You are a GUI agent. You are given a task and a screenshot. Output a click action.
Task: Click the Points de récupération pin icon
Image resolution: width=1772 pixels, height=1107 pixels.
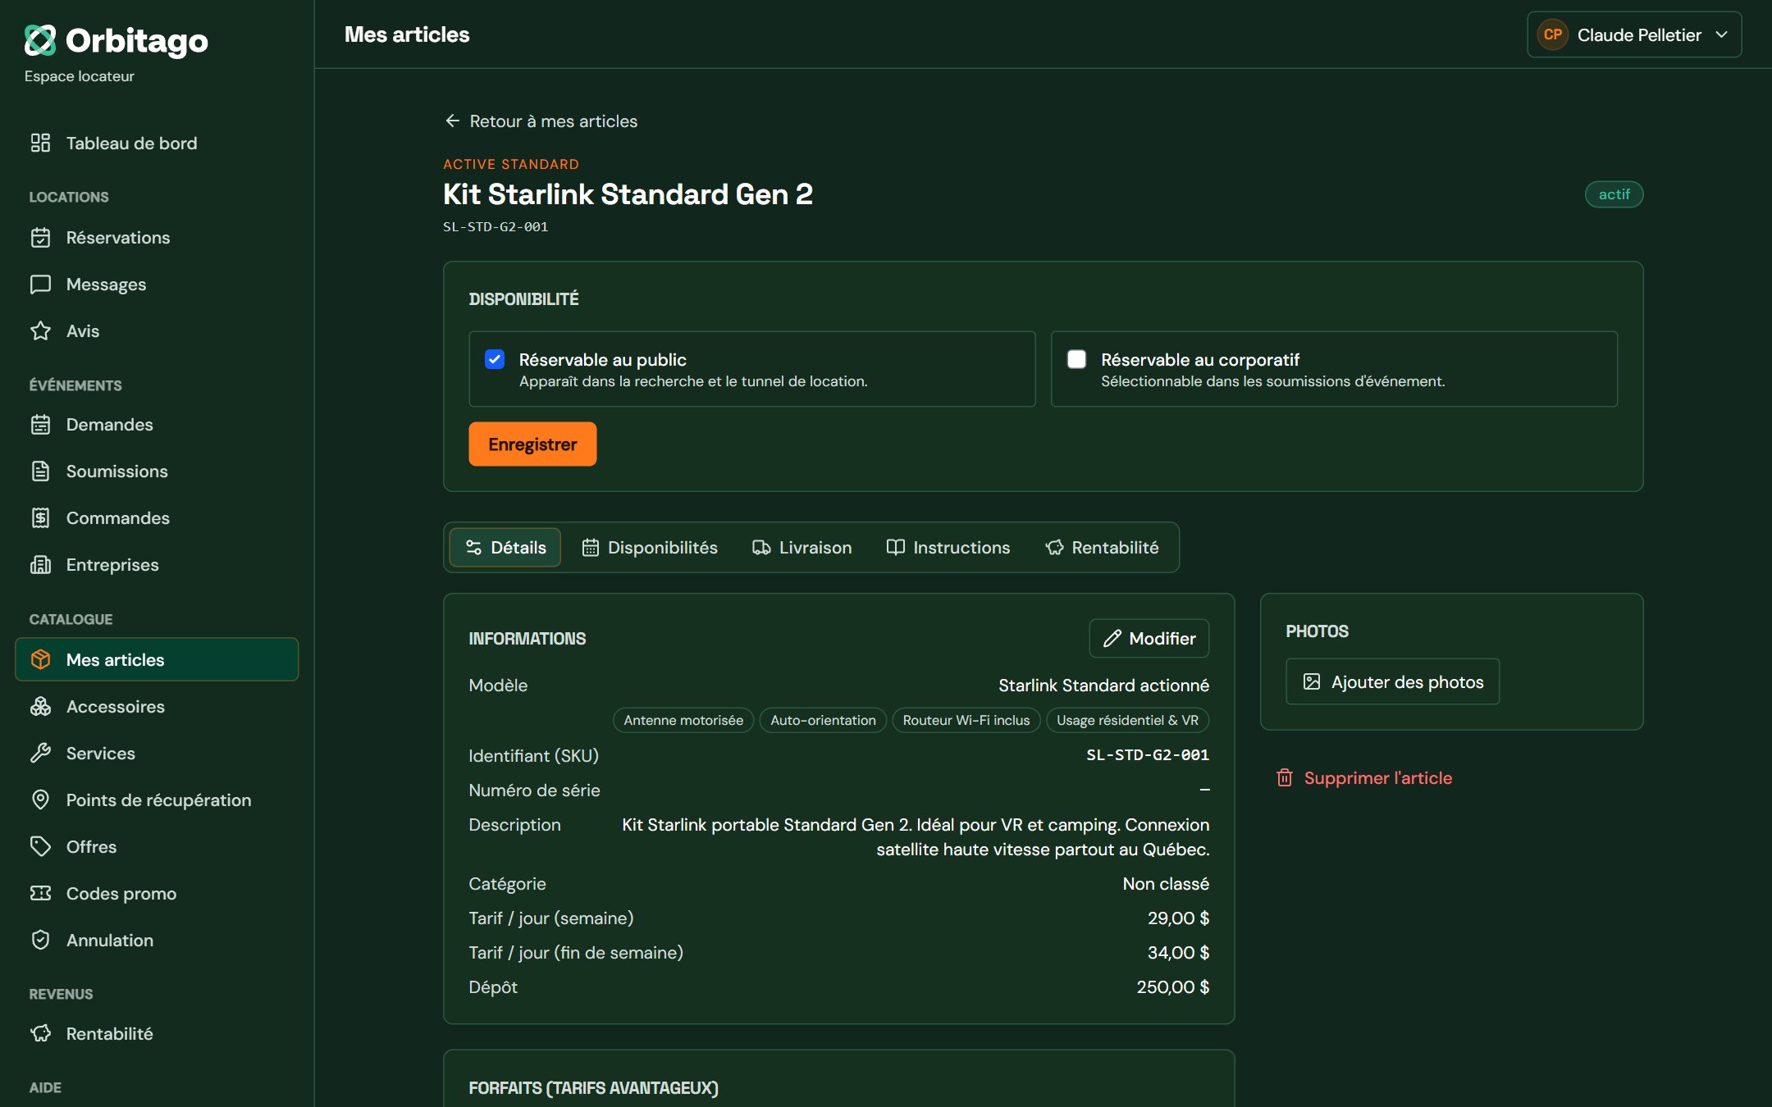coord(40,800)
